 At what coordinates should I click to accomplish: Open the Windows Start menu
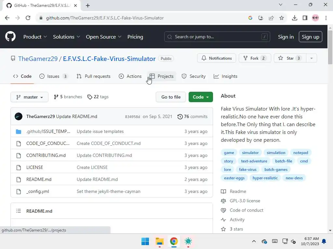(145, 241)
